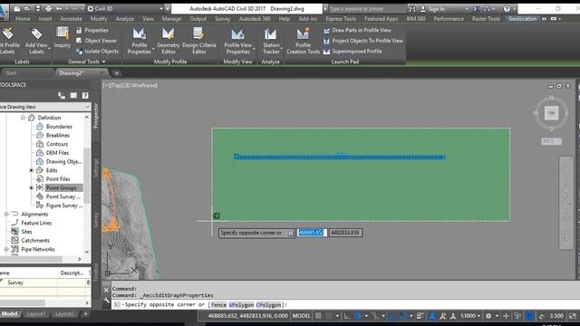580x326 pixels.
Task: Expand the Point Groups tree node
Action: point(32,187)
